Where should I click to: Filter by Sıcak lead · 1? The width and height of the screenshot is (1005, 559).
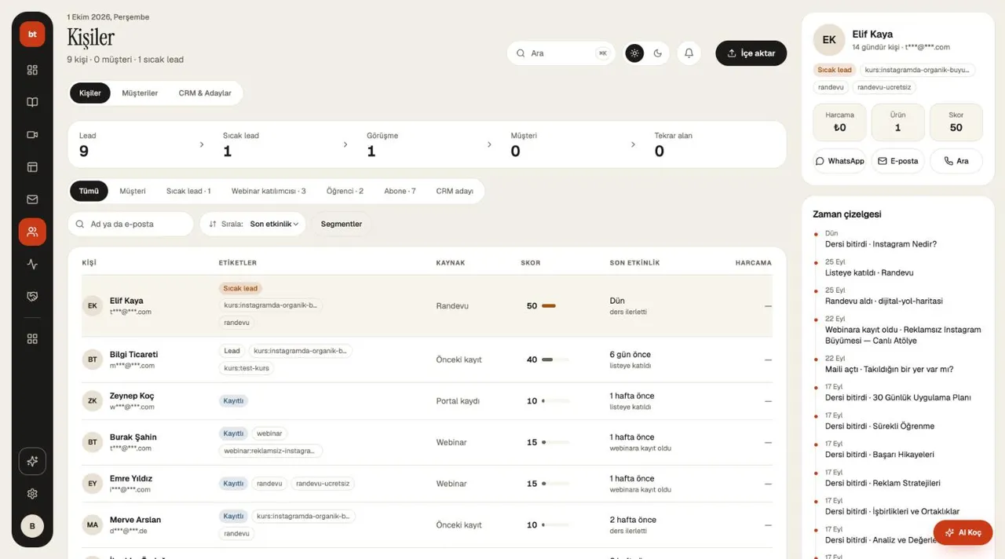coord(188,191)
